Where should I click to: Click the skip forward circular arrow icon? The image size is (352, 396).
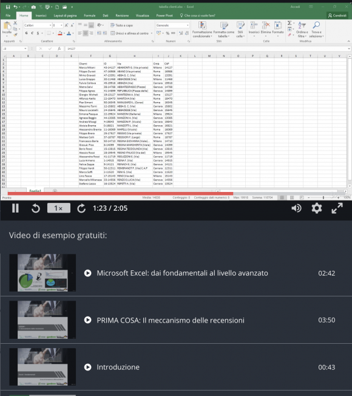click(81, 208)
